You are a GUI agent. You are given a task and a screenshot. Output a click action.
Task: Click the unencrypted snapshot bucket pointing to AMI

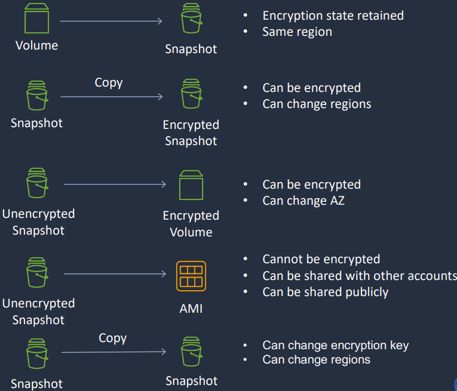(37, 273)
